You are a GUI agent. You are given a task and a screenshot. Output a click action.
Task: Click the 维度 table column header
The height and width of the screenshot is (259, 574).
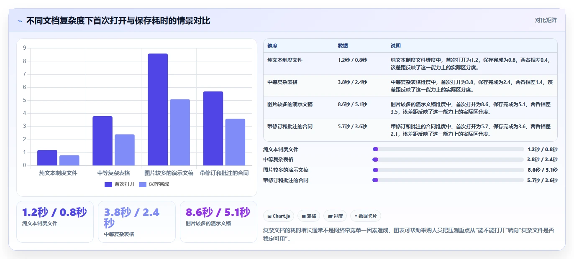[x=272, y=46]
